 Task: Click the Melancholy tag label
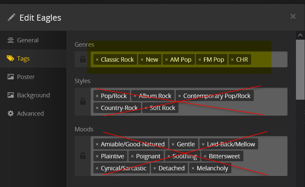212,168
